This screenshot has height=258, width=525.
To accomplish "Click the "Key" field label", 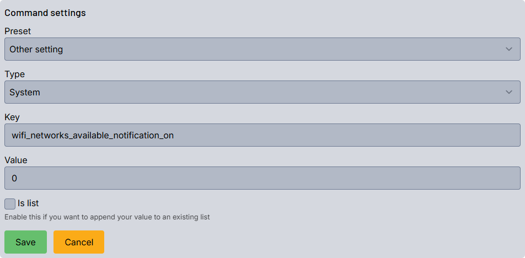I will [12, 117].
